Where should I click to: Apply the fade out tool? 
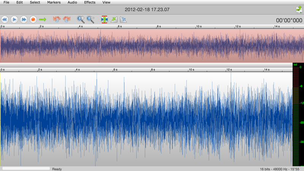point(123,19)
